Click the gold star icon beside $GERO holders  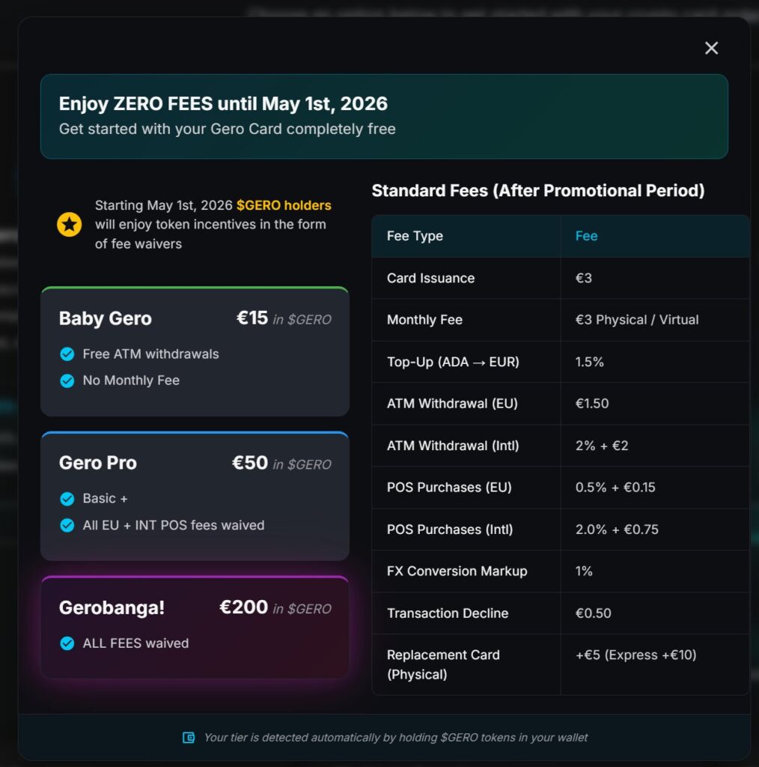70,224
